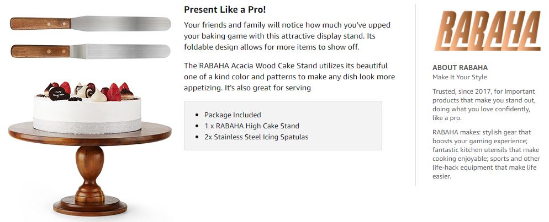Click the decorated white cake image
This screenshot has height=222, width=549.
click(87, 107)
